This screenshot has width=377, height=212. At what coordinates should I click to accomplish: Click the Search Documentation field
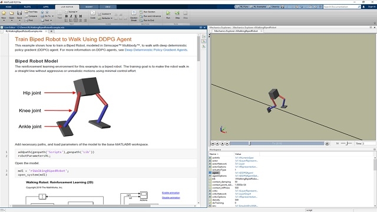tap(342, 6)
